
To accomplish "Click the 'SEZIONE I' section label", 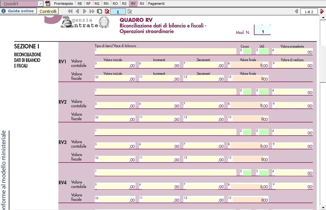I will click(x=27, y=46).
